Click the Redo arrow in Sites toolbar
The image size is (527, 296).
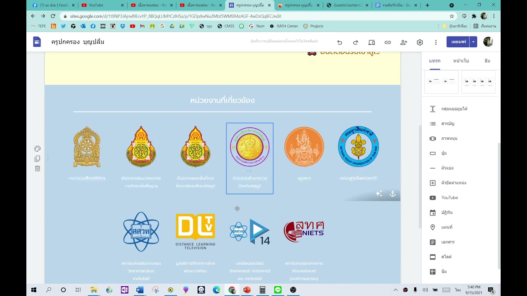coord(355,42)
